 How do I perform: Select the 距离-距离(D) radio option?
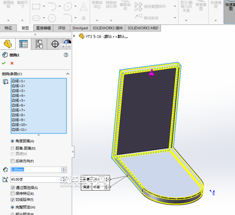coord(13,148)
